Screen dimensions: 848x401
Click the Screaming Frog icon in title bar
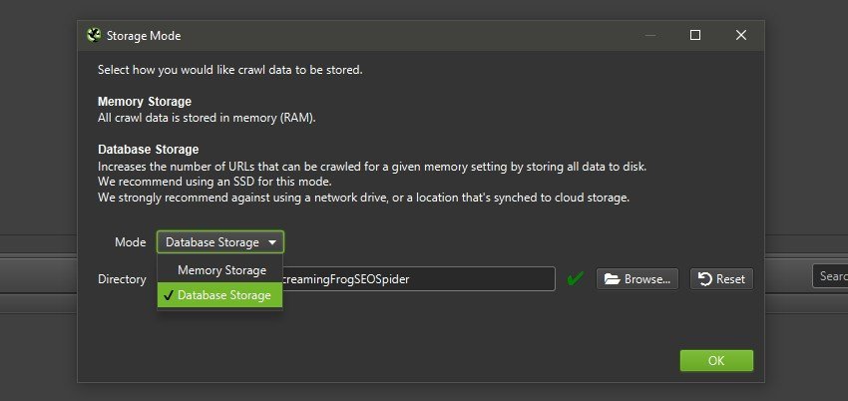94,35
